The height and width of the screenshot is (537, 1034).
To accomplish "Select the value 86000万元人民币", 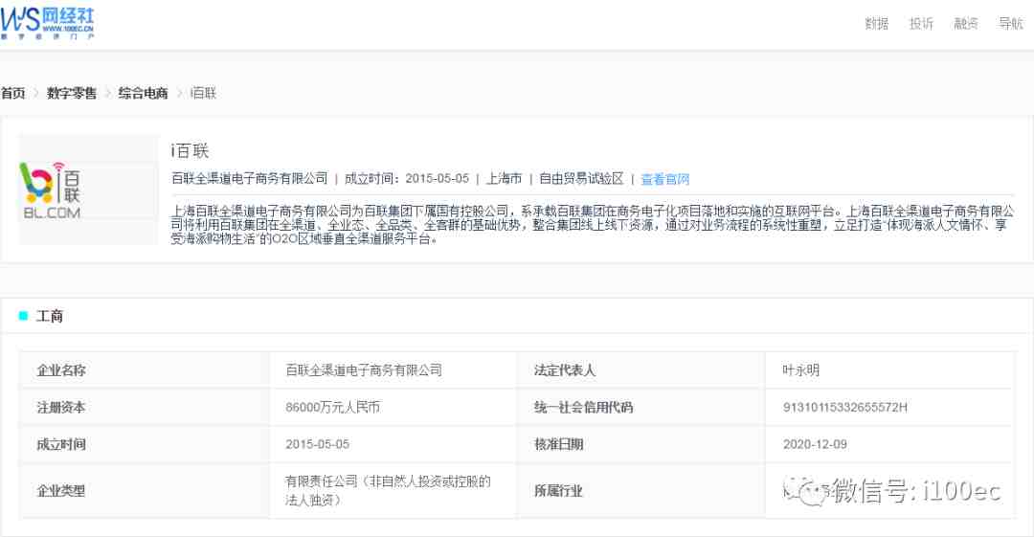I will click(333, 407).
